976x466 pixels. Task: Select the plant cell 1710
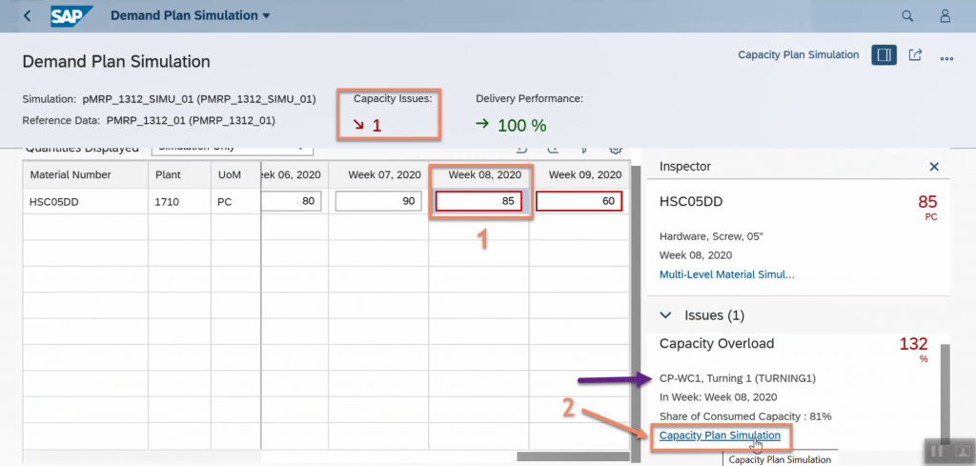pyautogui.click(x=179, y=202)
